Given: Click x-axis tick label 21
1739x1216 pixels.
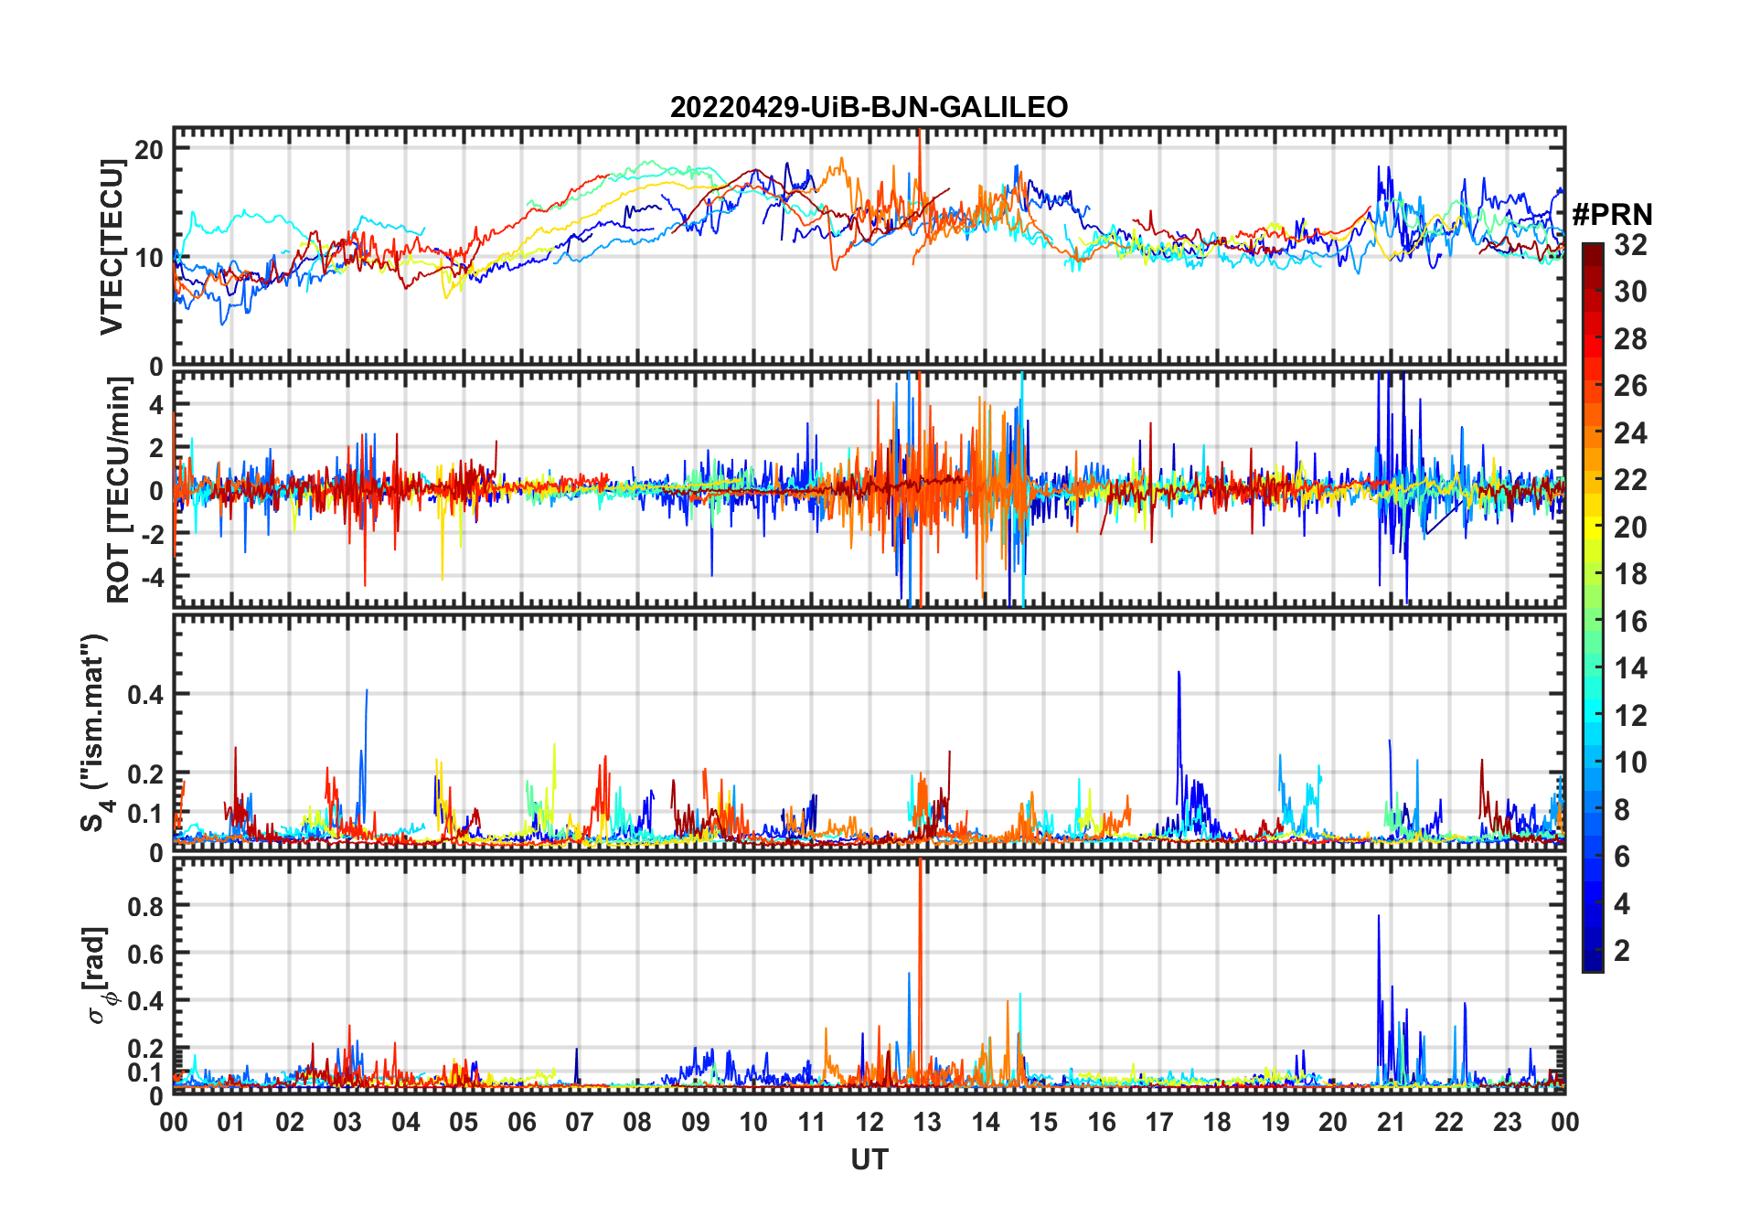Looking at the screenshot, I should (1391, 1123).
